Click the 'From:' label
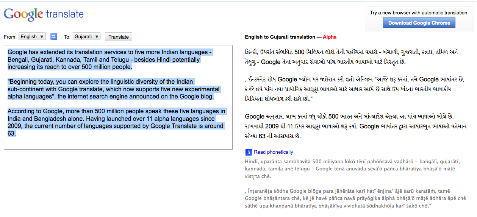Image resolution: width=477 pixels, height=217 pixels. point(10,37)
